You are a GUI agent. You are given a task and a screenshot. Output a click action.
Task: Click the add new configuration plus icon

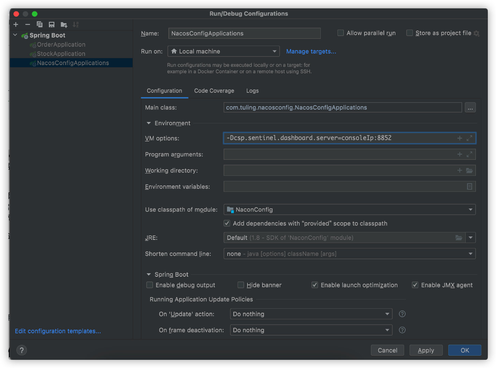click(x=16, y=25)
